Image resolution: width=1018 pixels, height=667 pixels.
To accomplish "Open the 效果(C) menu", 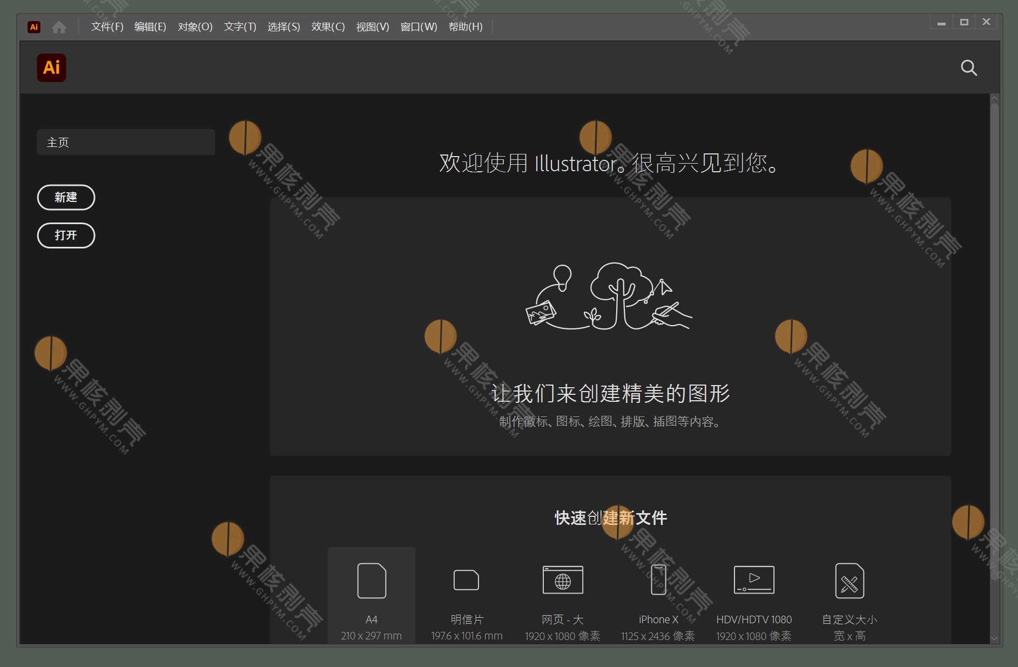I will click(328, 27).
